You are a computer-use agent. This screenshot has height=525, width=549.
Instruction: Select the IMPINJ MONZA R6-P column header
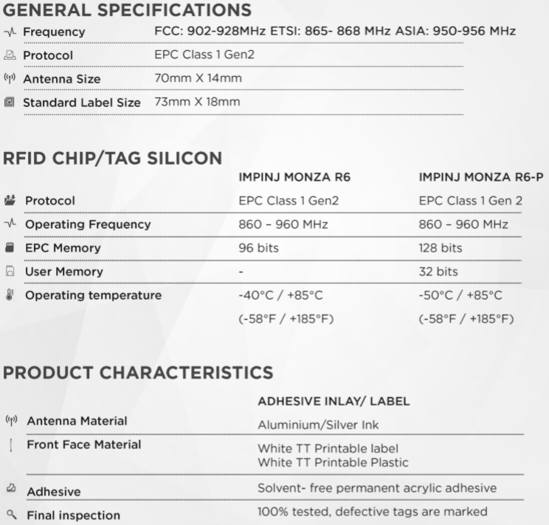[x=481, y=177]
